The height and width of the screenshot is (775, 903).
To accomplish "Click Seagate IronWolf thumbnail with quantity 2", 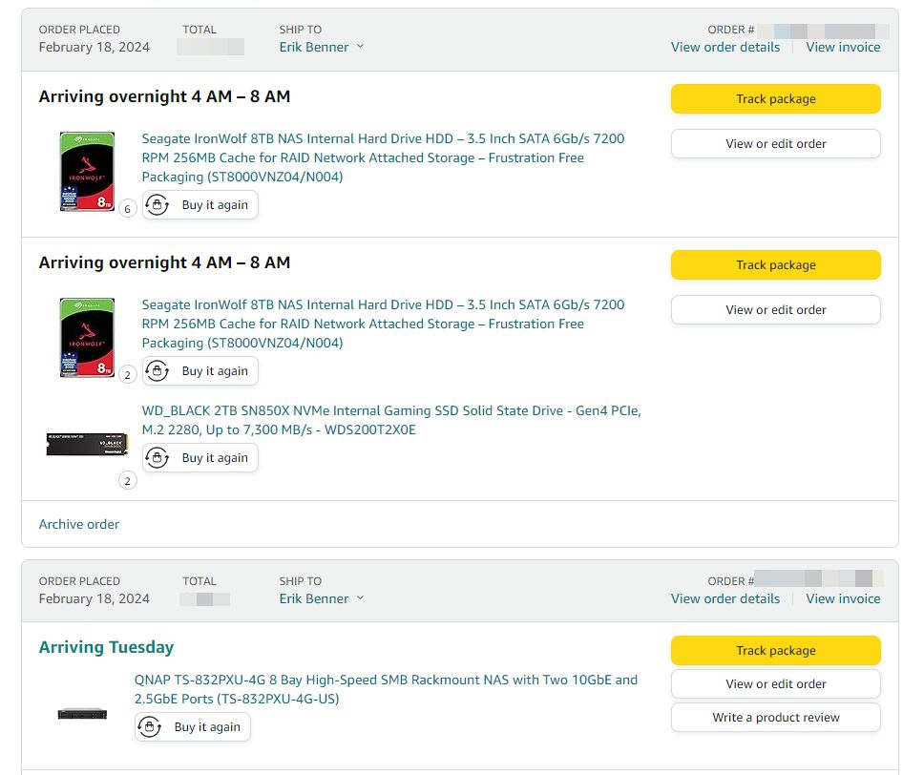I will coord(88,338).
